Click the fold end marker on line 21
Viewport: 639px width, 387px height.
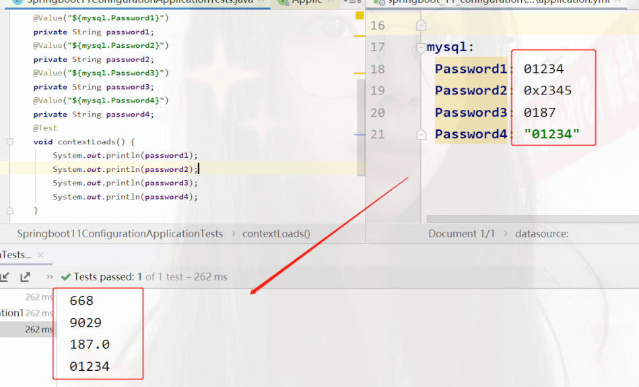[x=421, y=134]
